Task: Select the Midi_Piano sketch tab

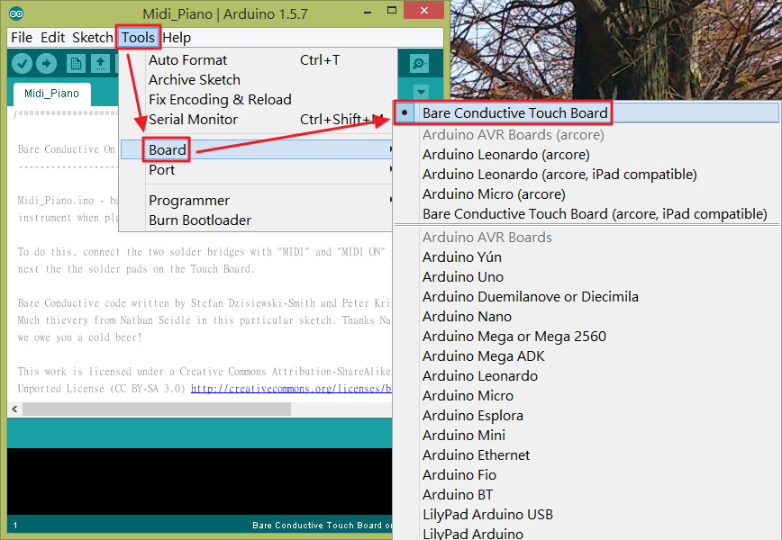Action: [x=51, y=94]
